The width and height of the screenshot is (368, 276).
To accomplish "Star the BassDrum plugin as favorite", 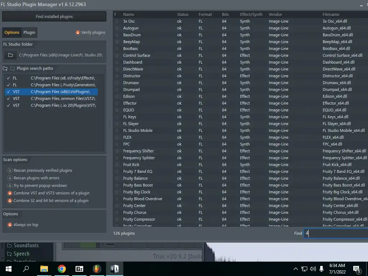I will coord(117,35).
